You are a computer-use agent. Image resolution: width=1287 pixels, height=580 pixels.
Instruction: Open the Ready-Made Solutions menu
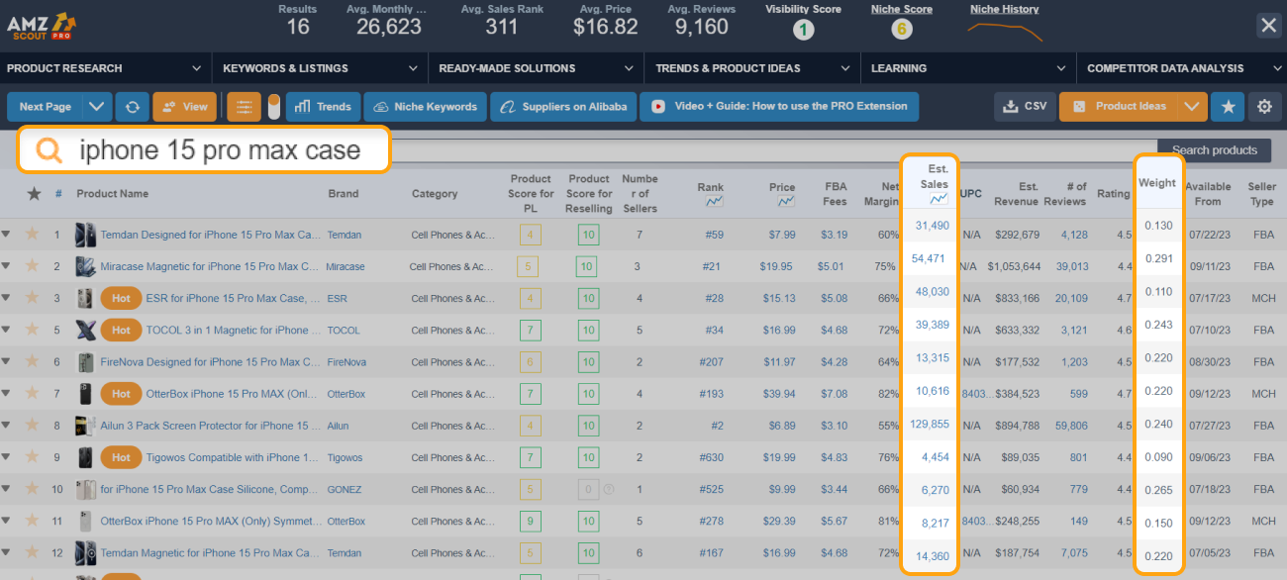[x=536, y=68]
